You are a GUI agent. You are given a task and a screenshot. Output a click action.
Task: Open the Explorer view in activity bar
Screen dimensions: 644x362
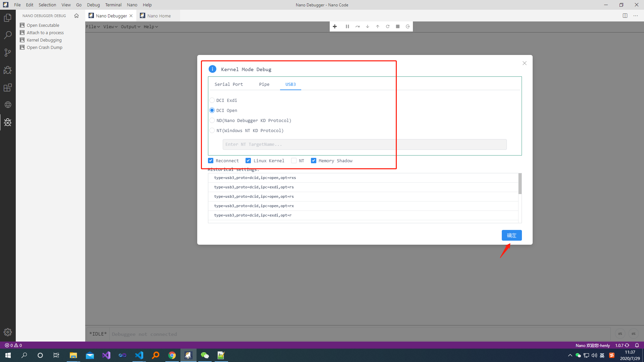[x=8, y=18]
